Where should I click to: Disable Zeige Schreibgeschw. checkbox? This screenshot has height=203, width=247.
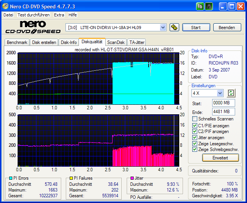195,149
